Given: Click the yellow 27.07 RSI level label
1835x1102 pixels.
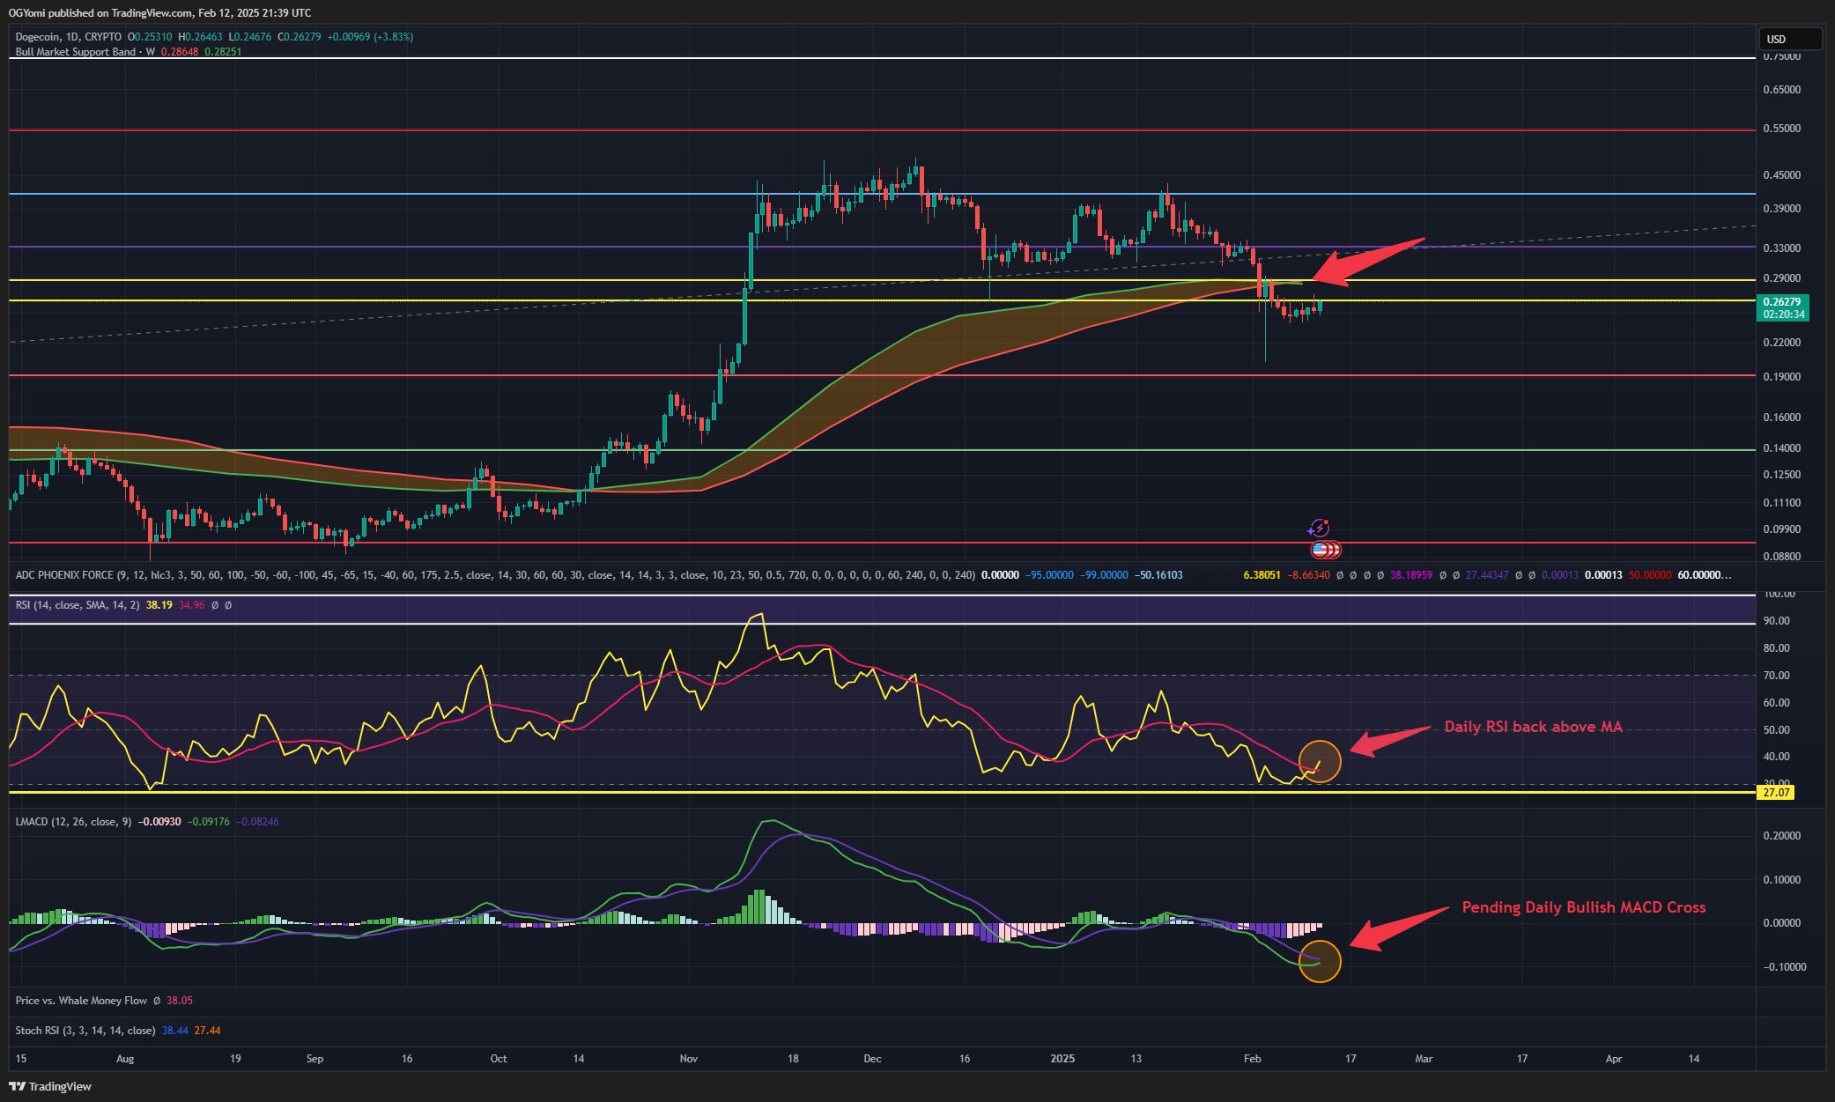Looking at the screenshot, I should tap(1776, 793).
